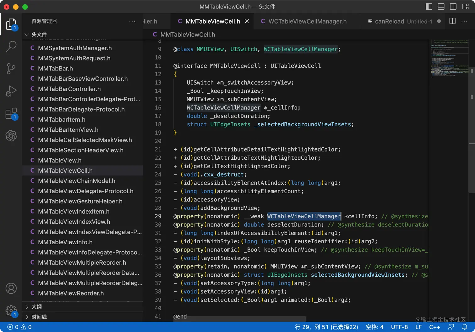Open the Search view in activity bar

point(11,46)
